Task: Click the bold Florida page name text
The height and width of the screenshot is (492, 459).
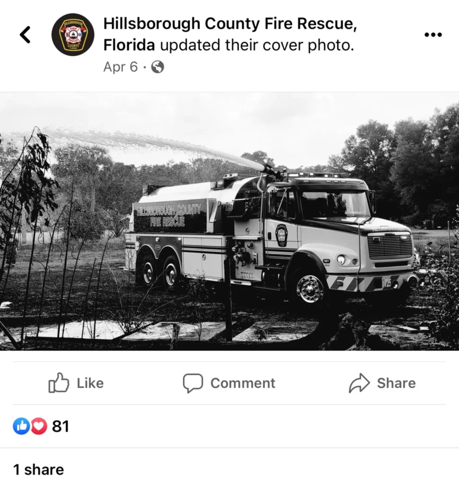Action: [129, 45]
